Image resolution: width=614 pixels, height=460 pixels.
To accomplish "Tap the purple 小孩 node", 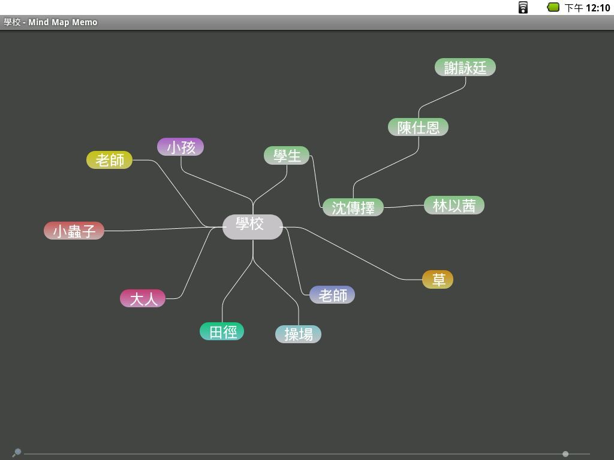I will pyautogui.click(x=180, y=147).
